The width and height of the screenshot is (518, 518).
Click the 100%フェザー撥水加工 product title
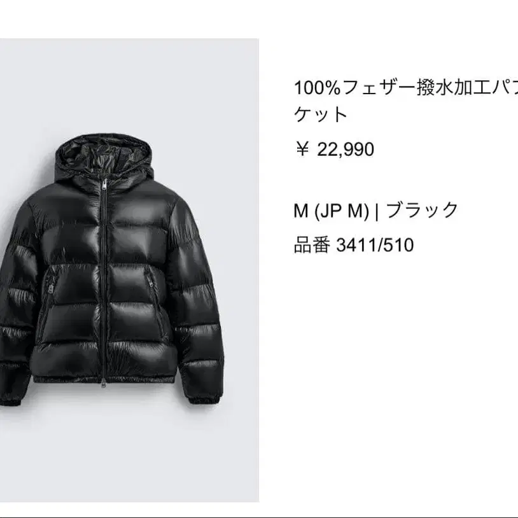point(405,88)
